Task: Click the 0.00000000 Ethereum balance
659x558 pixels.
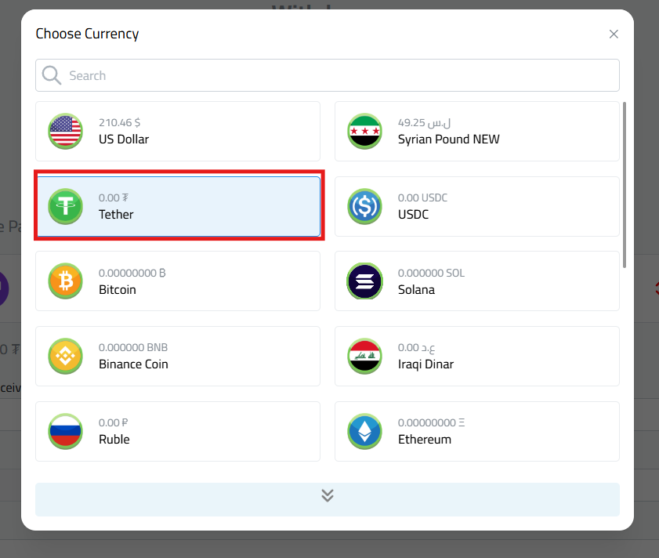Action: point(431,422)
